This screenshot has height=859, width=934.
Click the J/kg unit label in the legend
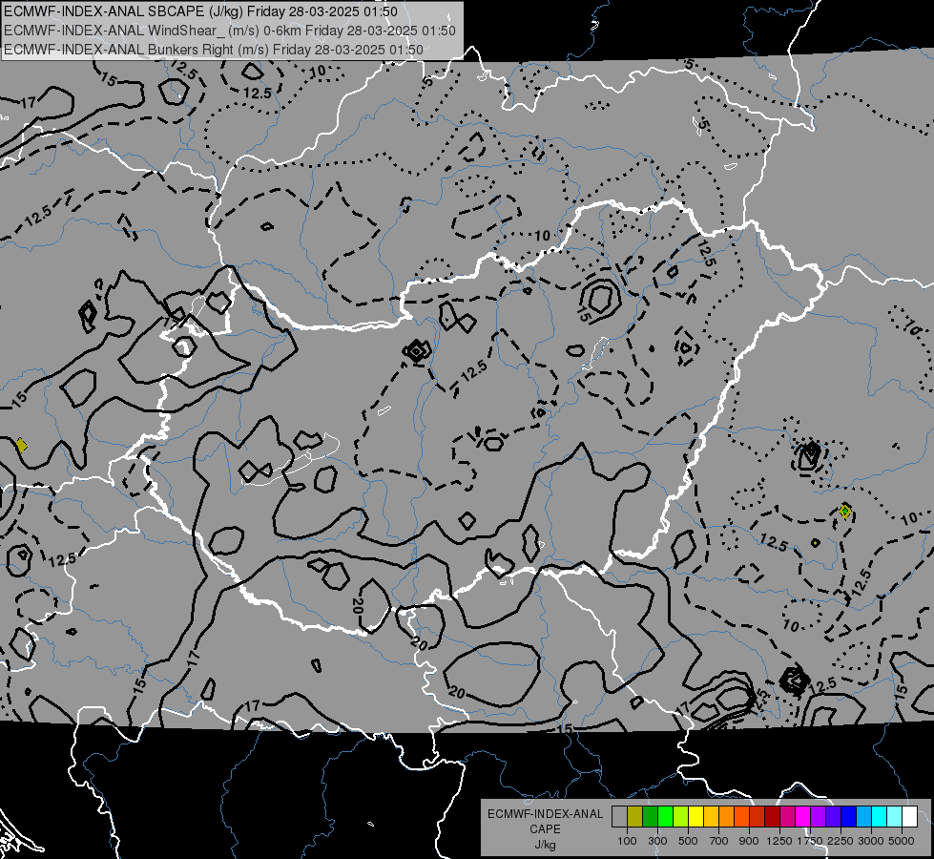point(545,844)
